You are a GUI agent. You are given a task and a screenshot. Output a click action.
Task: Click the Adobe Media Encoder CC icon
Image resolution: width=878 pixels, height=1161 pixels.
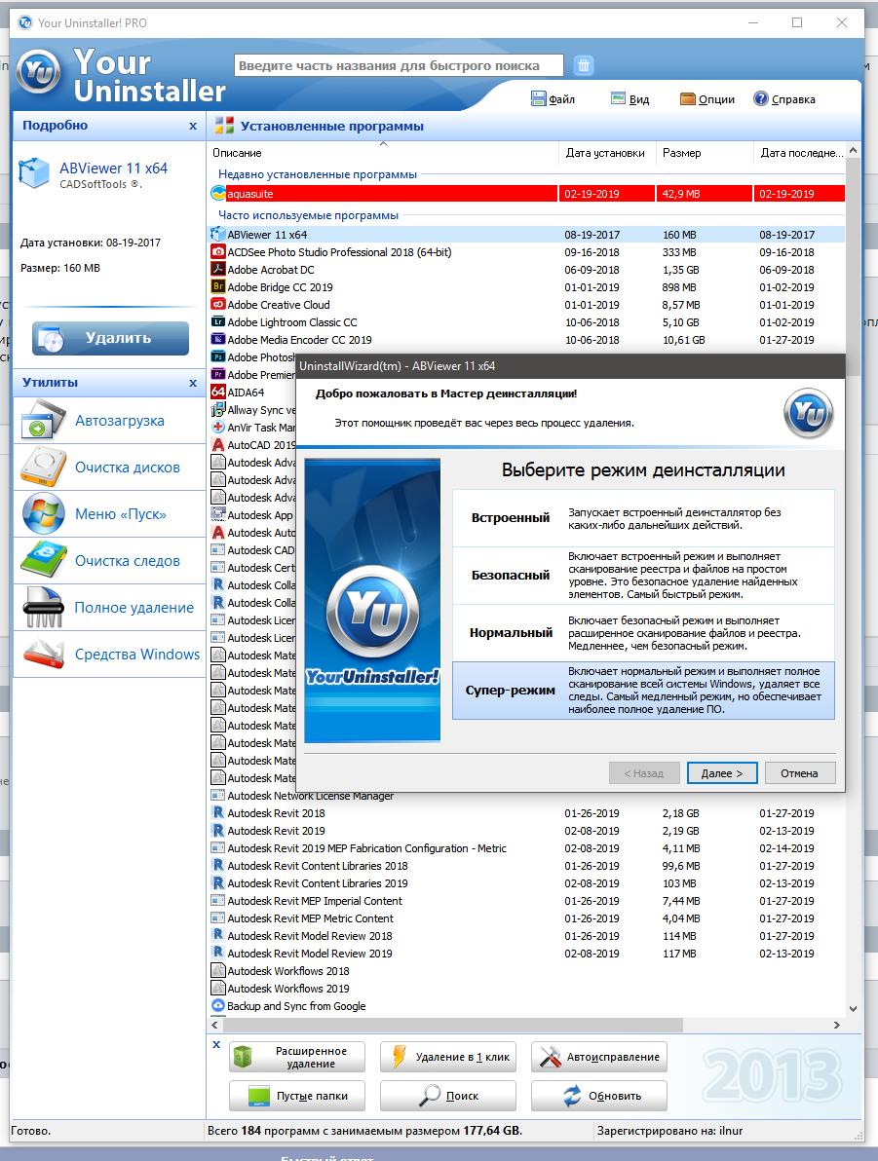point(218,340)
